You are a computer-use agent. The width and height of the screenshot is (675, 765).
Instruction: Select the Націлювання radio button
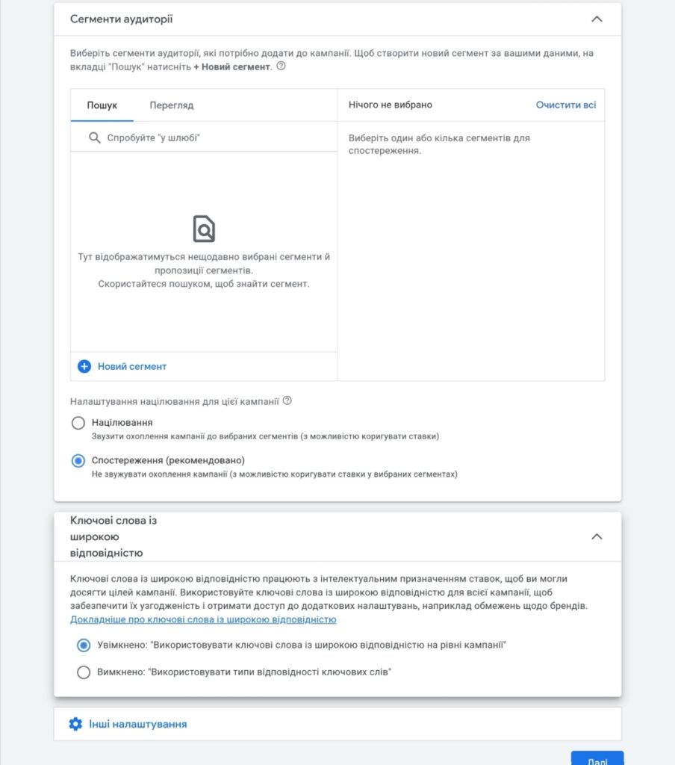click(x=78, y=423)
